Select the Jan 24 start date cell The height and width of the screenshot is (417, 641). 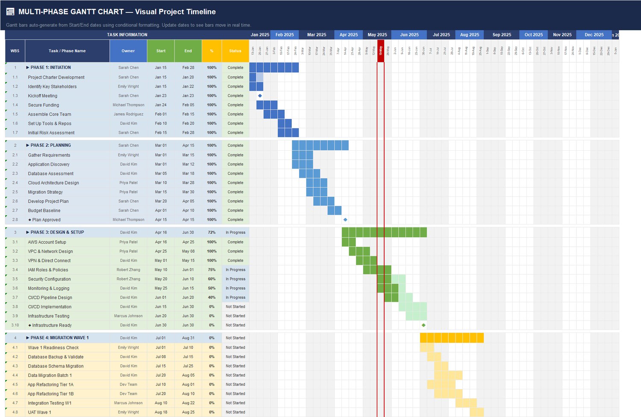[x=161, y=105]
